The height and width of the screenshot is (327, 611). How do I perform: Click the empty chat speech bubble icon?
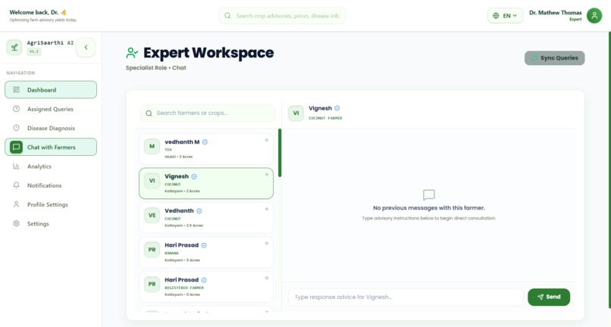(428, 195)
